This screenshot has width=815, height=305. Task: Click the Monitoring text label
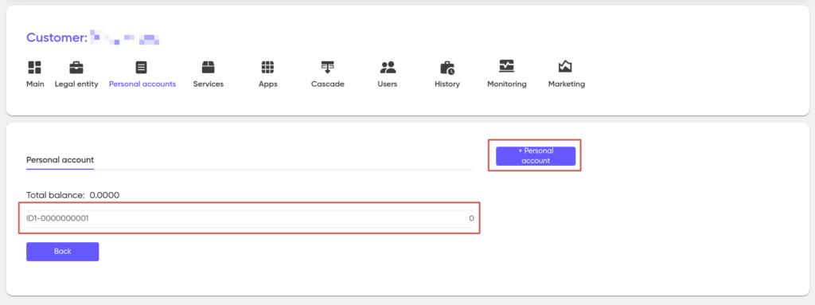pyautogui.click(x=507, y=84)
